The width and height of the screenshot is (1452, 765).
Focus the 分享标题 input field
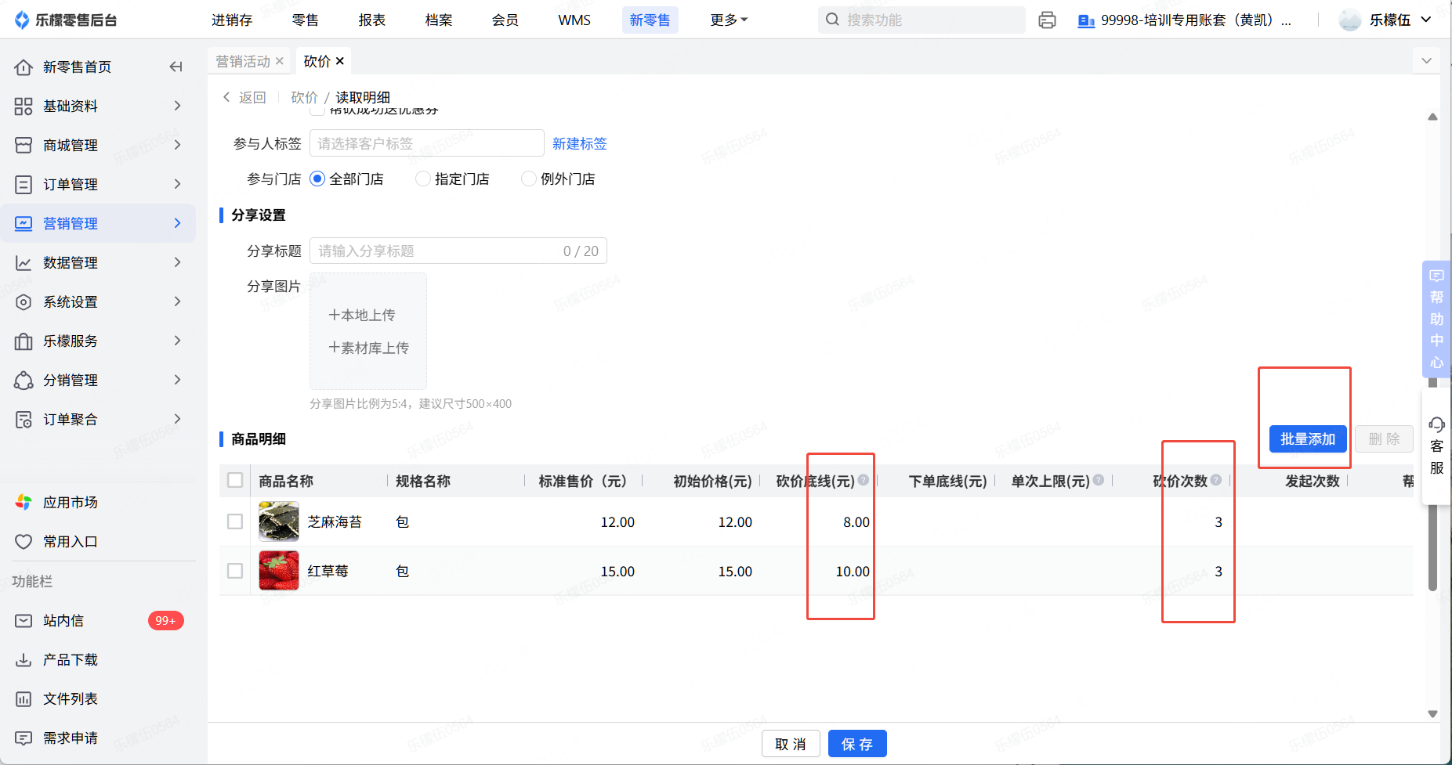(x=458, y=251)
